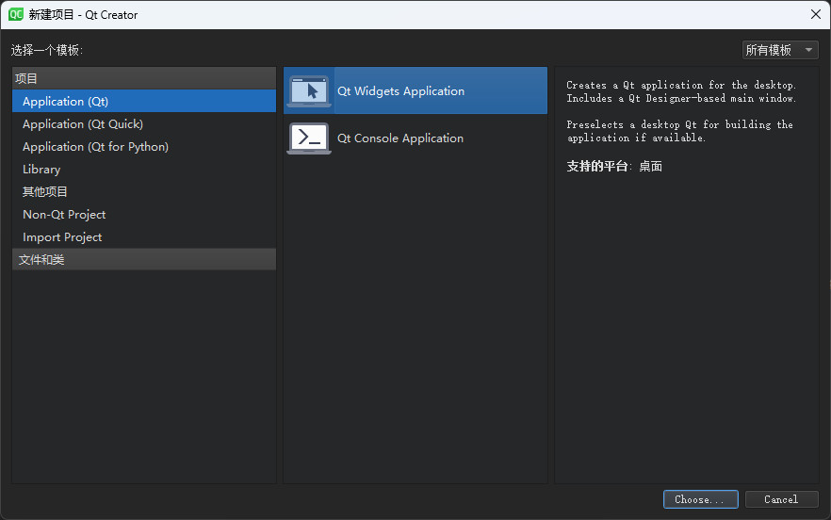The width and height of the screenshot is (831, 520).
Task: Choose the Qt Widgets Application template label
Action: [400, 91]
